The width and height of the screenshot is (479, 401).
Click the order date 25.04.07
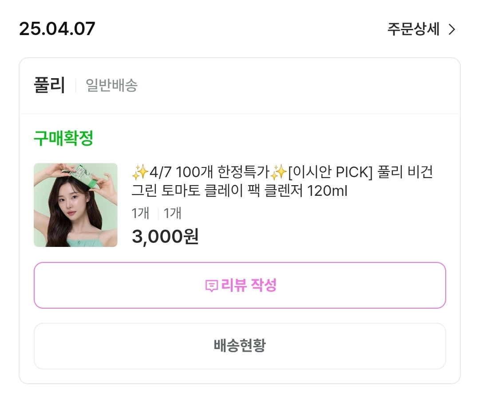point(57,29)
